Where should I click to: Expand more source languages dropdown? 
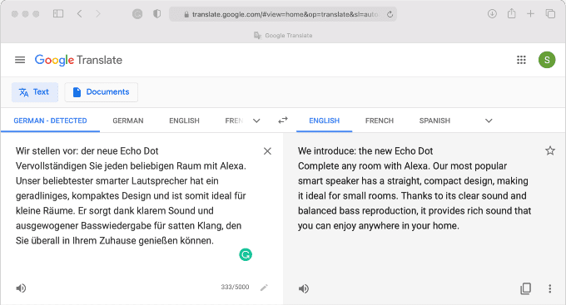pyautogui.click(x=256, y=121)
